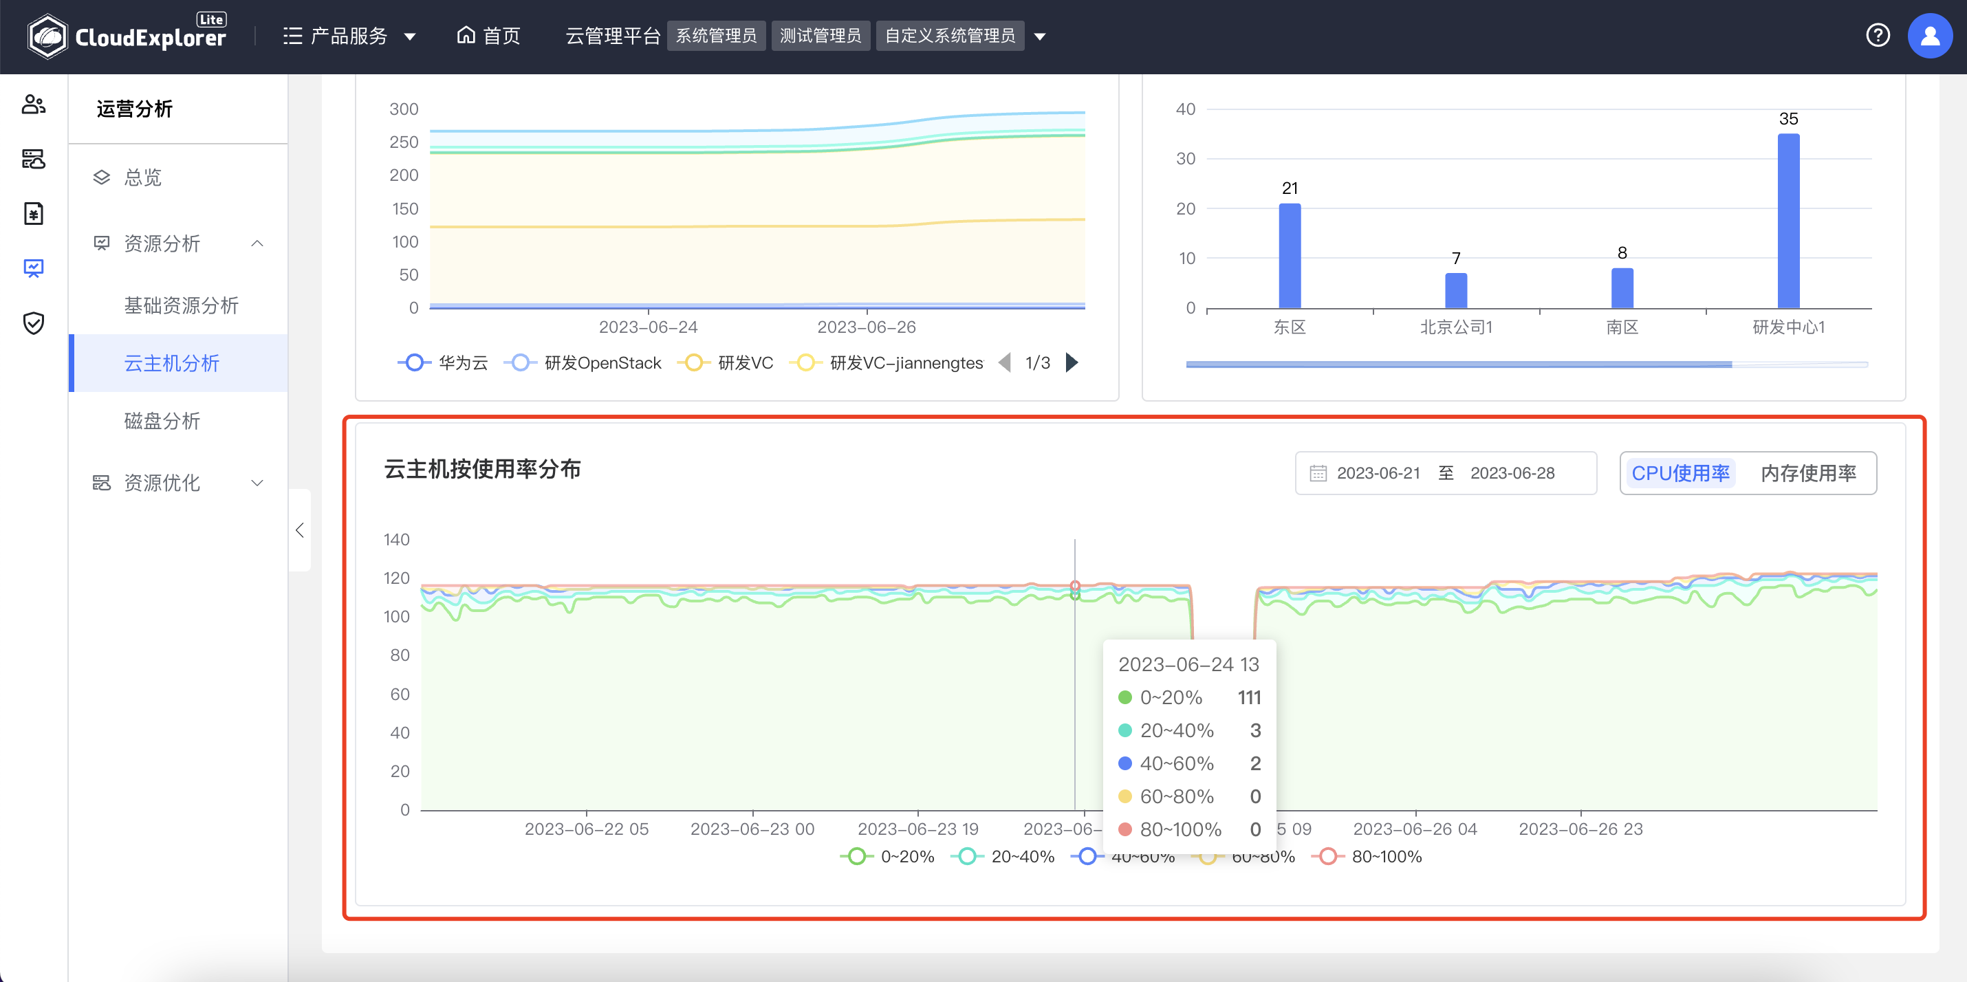Click the help question mark icon

(1877, 35)
